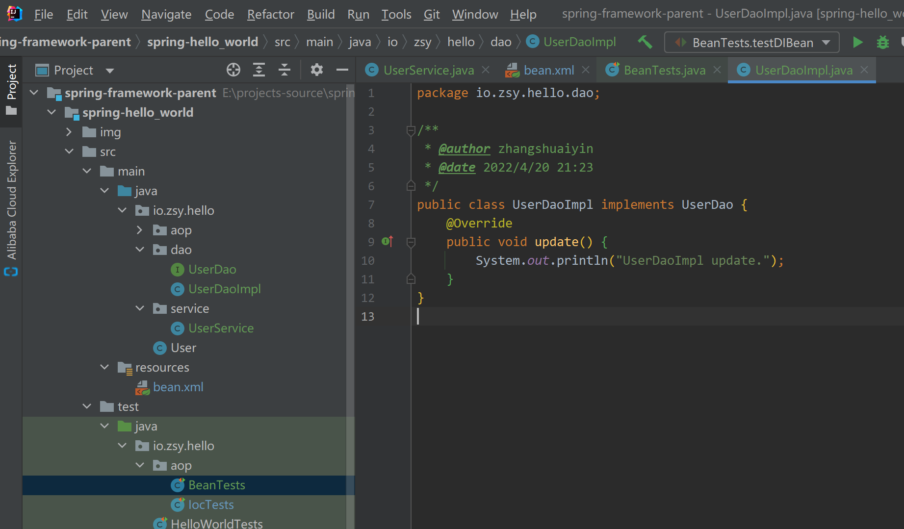The width and height of the screenshot is (904, 529).
Task: Select the User class in the tree
Action: (183, 348)
